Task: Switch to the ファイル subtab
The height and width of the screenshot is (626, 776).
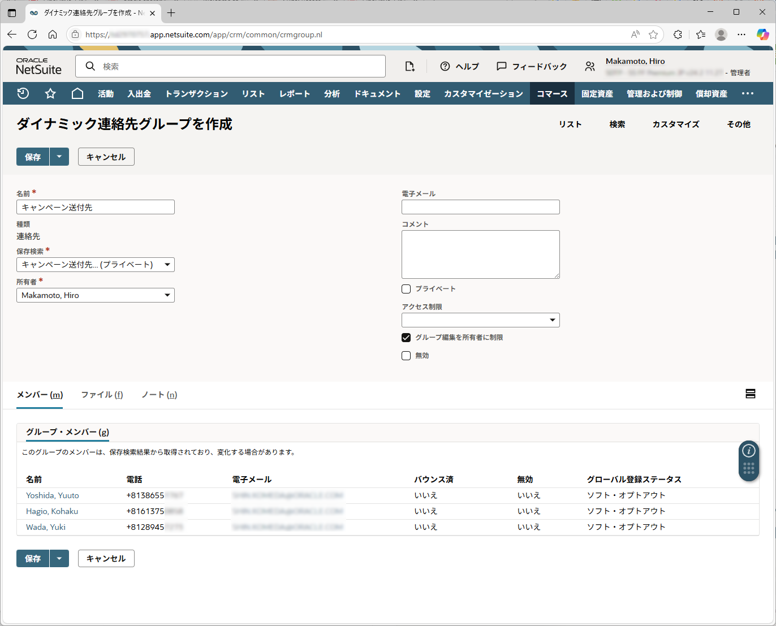Action: click(102, 395)
